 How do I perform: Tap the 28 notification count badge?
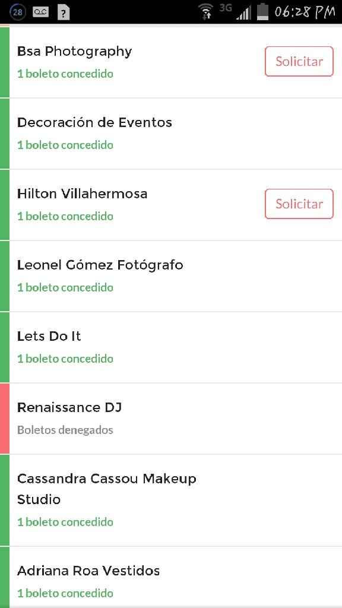17,11
